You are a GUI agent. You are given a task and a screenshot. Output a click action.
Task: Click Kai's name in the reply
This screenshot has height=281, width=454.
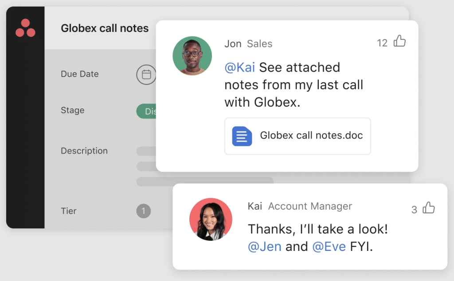255,206
